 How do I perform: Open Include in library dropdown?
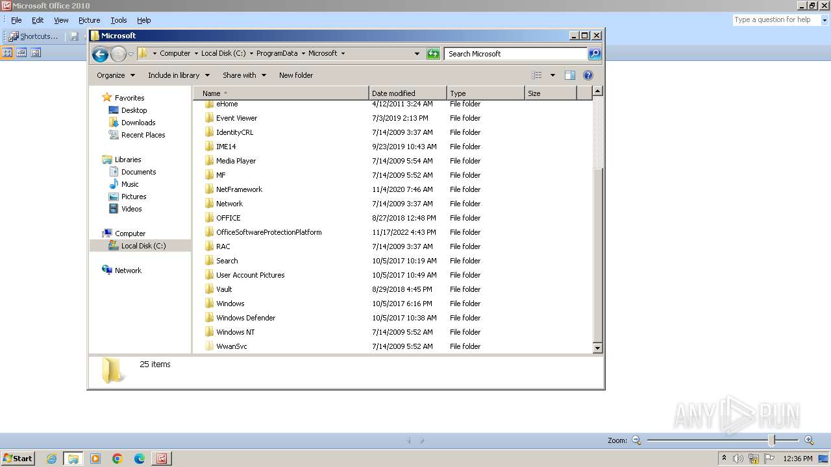[178, 75]
